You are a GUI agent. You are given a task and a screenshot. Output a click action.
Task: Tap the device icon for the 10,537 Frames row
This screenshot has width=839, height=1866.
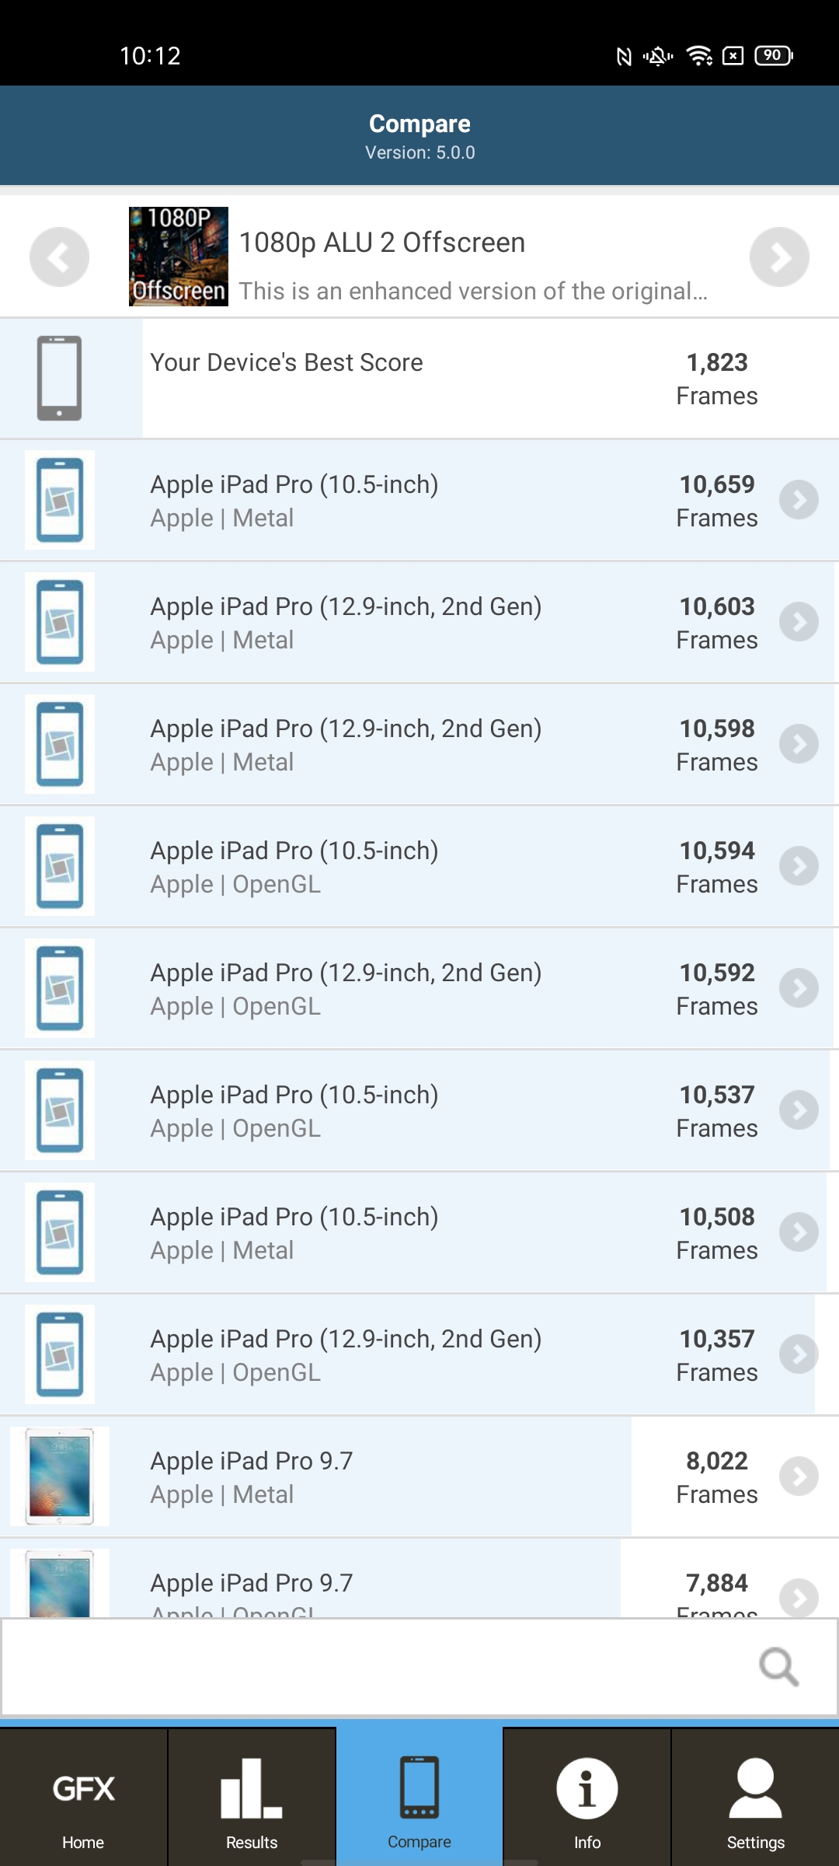[60, 1110]
